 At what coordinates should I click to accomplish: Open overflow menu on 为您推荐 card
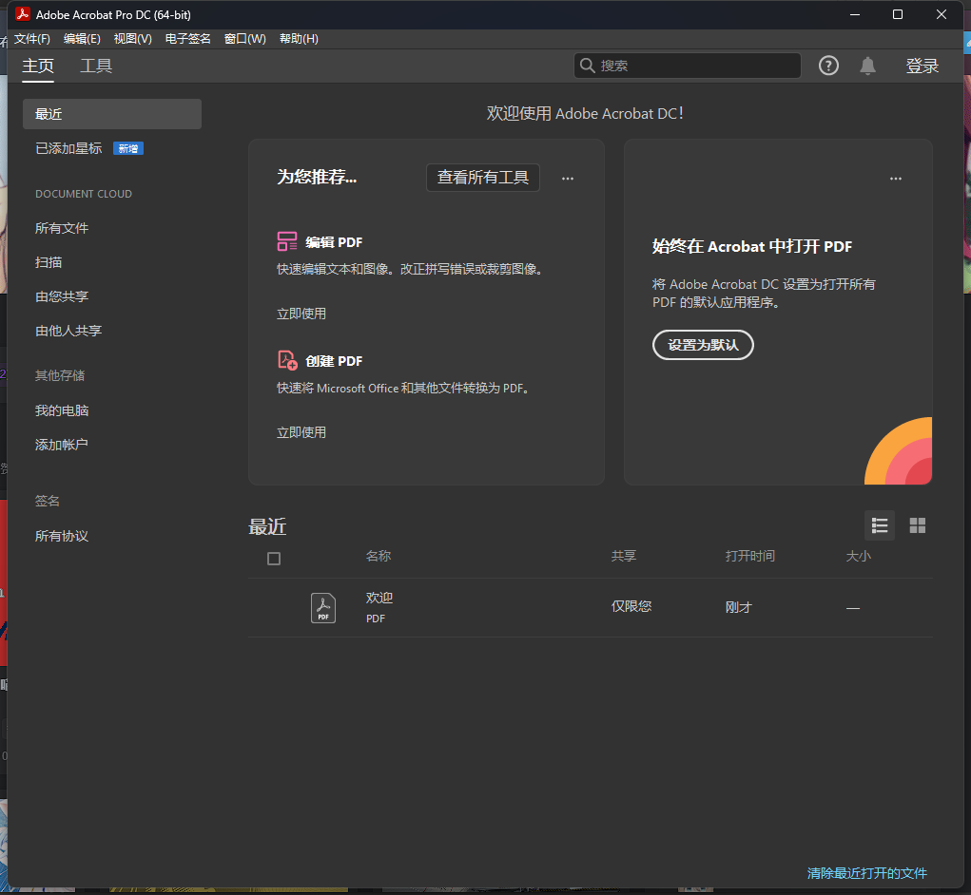pyautogui.click(x=567, y=178)
